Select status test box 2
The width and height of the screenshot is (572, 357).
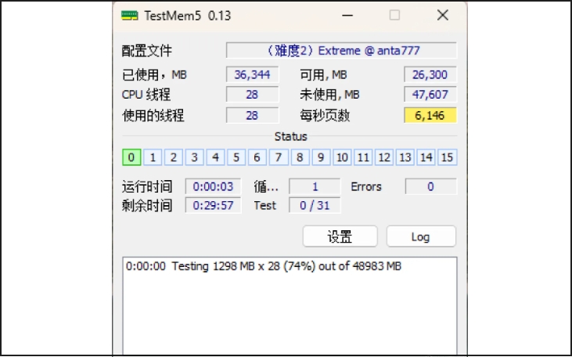174,157
